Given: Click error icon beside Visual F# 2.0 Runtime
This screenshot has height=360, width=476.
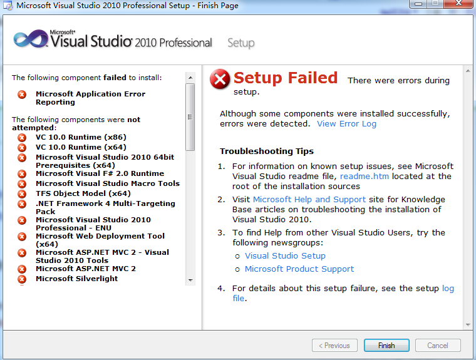Looking at the screenshot, I should click(22, 173).
